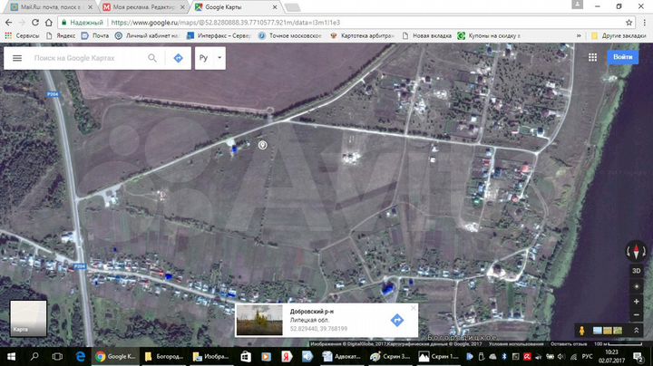Reset map orientation with the compass
The height and width of the screenshot is (366, 653).
coord(635,253)
